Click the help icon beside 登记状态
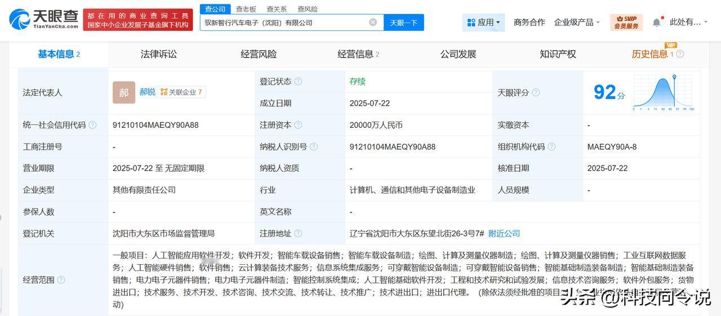The height and width of the screenshot is (316, 721). 298,81
